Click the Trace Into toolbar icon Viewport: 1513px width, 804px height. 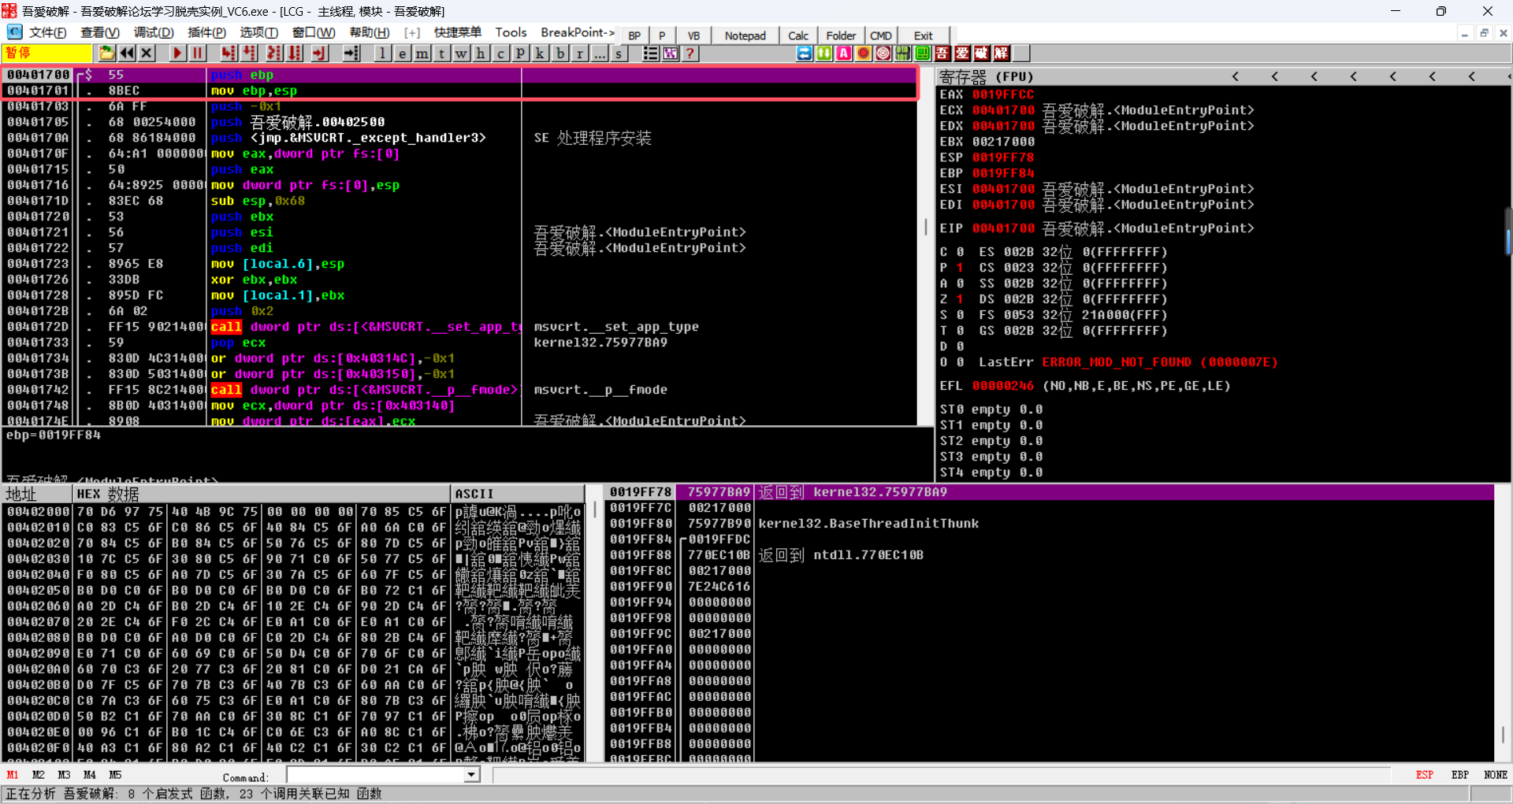pyautogui.click(x=273, y=54)
